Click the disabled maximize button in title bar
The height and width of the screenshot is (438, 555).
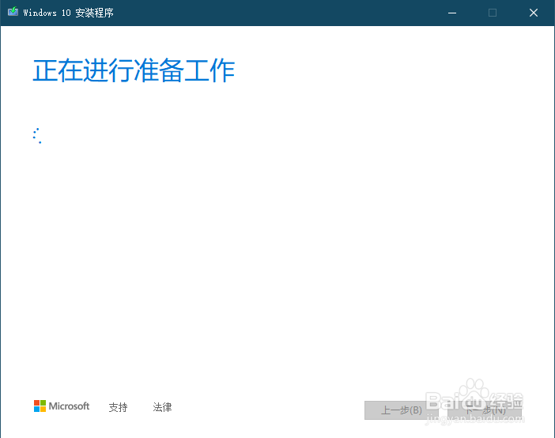point(493,13)
